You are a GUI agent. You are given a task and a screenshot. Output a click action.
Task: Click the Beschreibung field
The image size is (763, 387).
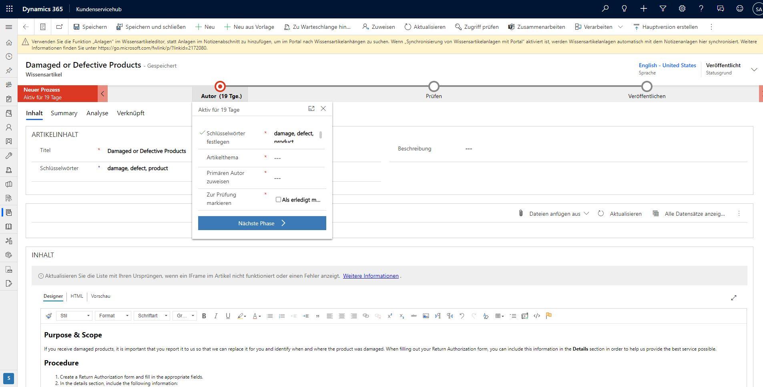click(x=605, y=149)
